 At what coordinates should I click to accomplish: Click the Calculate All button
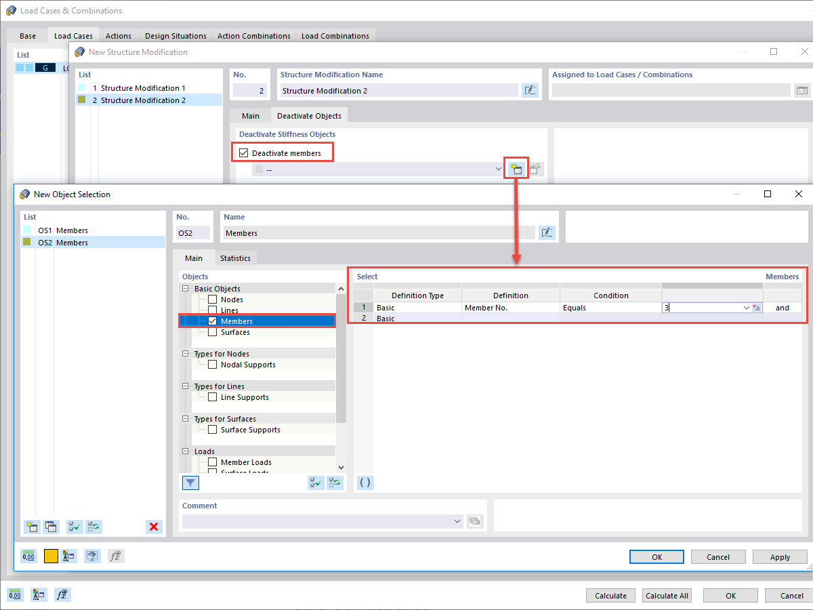(667, 595)
